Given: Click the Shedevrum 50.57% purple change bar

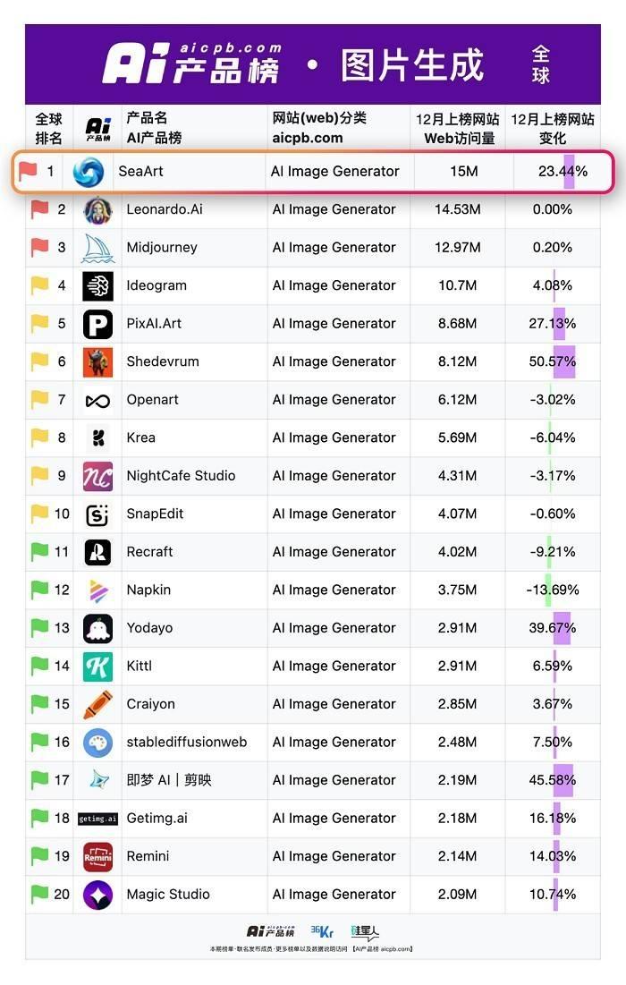Looking at the screenshot, I should pos(563,361).
